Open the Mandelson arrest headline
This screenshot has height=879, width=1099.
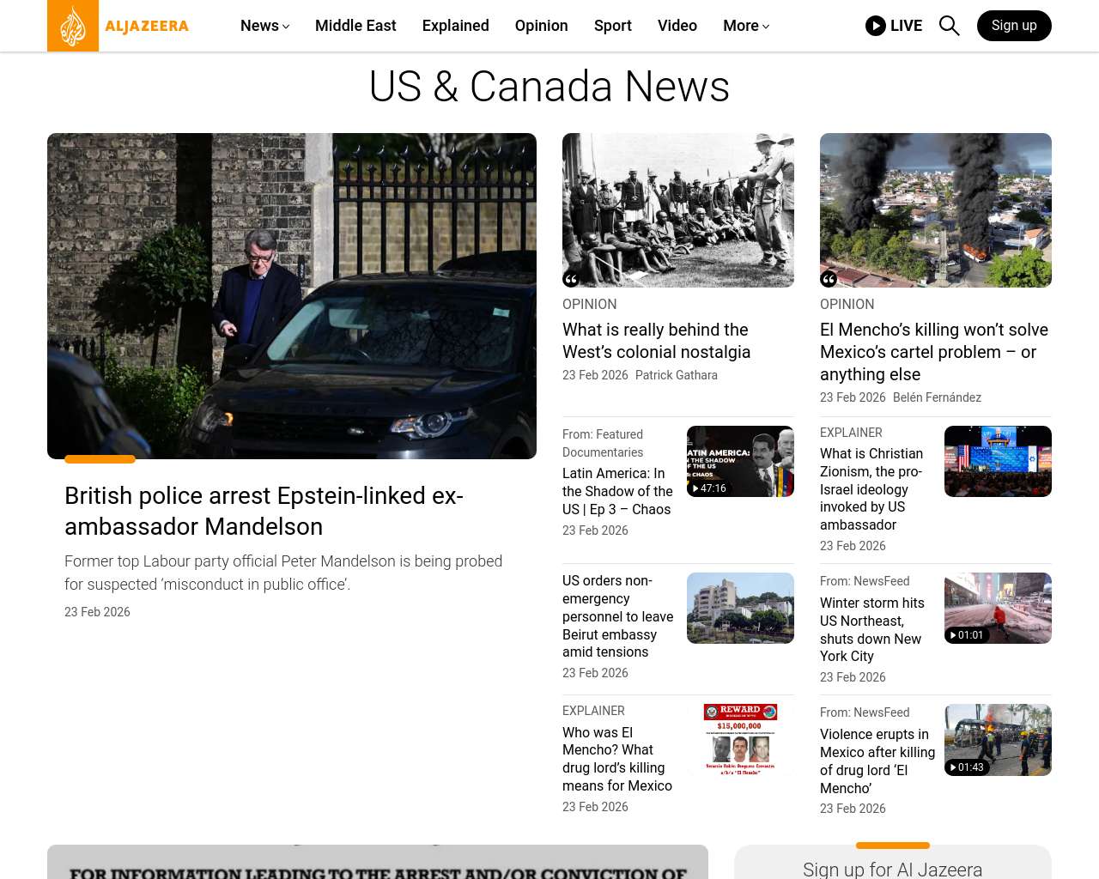coord(264,511)
